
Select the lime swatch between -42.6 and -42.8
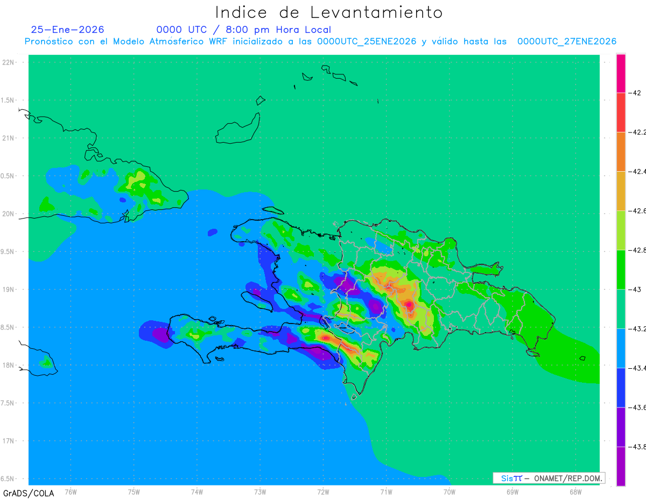coord(621,230)
